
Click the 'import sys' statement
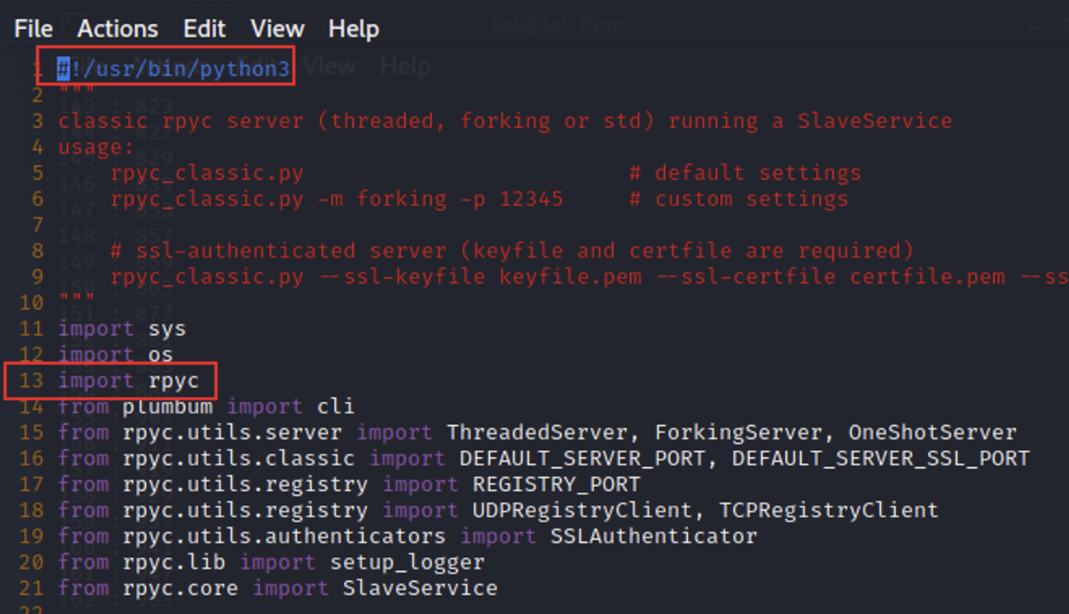121,329
